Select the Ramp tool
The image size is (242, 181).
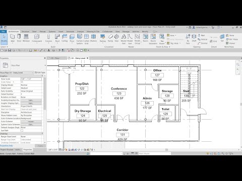tap(110, 38)
